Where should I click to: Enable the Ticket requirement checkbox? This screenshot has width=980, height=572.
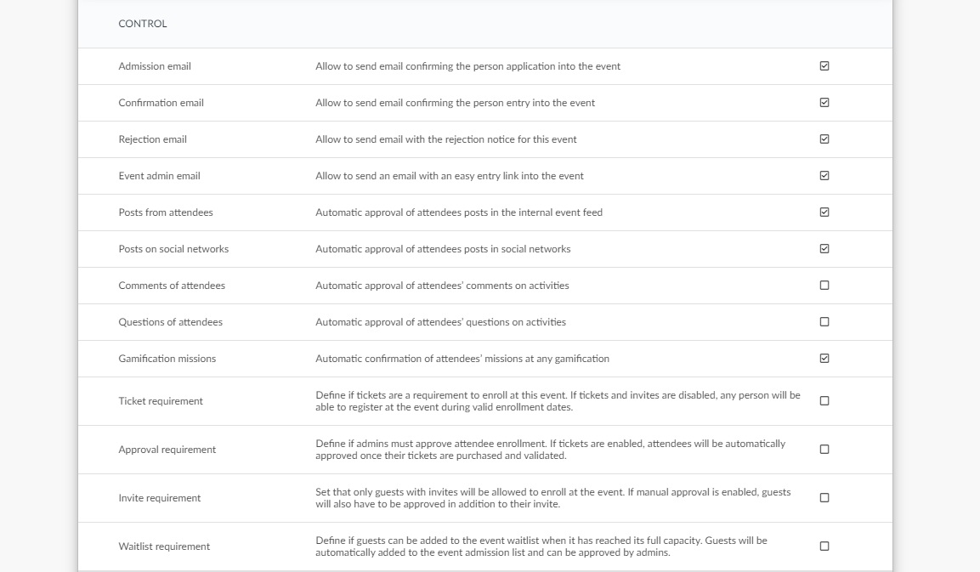824,401
